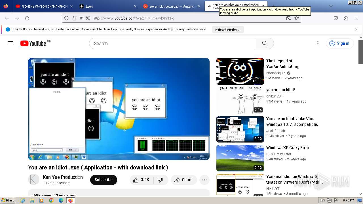Open tracking protection shield icon
This screenshot has width=363, height=204.
66,18
